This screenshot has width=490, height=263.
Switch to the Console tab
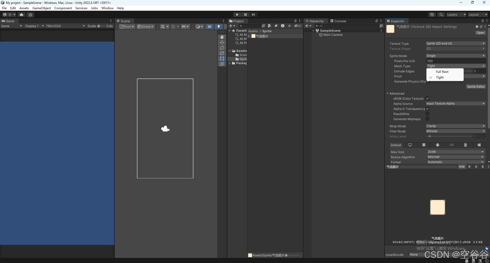click(x=340, y=21)
